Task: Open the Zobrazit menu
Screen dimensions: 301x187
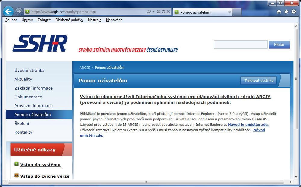Action: point(44,20)
